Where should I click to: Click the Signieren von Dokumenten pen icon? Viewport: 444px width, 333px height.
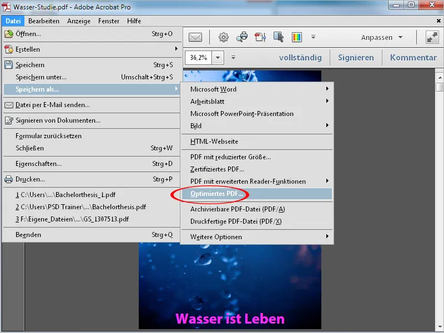click(x=9, y=120)
